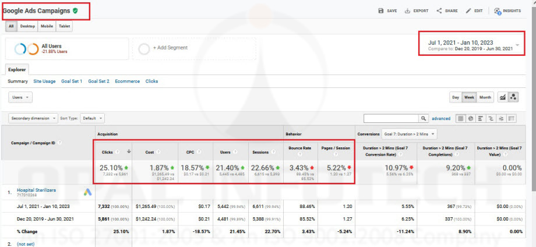The height and width of the screenshot is (247, 536).
Task: Click help icon beside Campaign / Campaign ID
Action: click(x=60, y=143)
